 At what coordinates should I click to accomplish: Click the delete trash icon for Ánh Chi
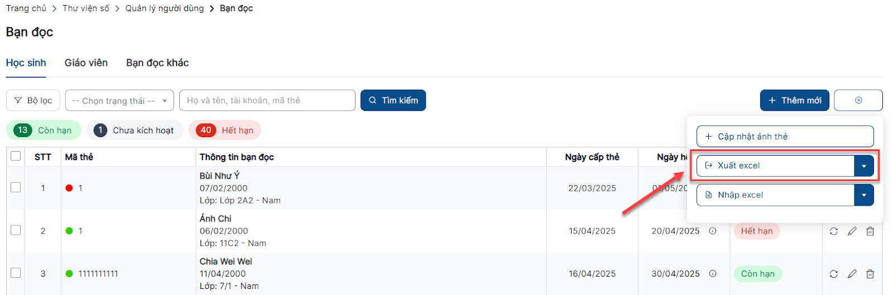coord(870,231)
